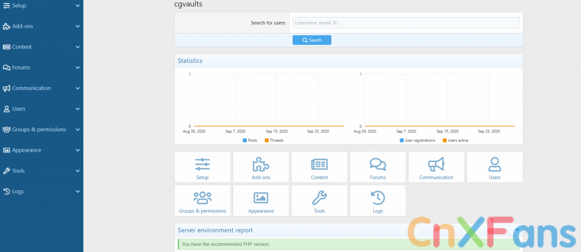Screen dimensions: 581x252
Task: Click the Statistics section heading
Action: [190, 61]
